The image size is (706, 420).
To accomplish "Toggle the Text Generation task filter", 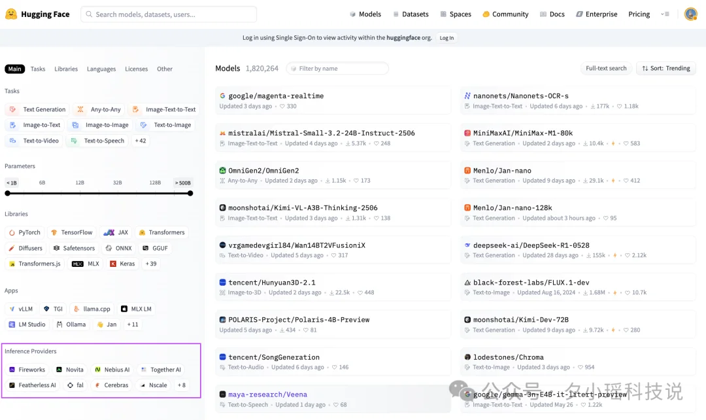I will coord(37,109).
